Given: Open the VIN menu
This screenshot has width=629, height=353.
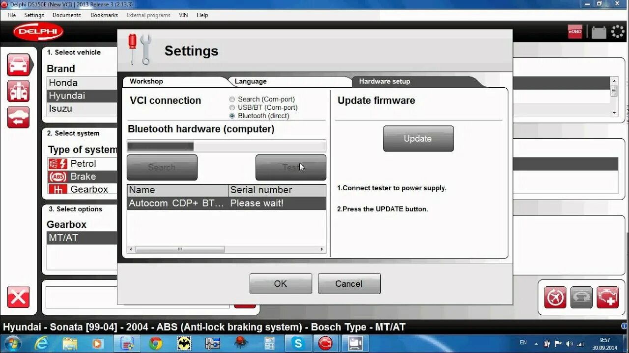Looking at the screenshot, I should pyautogui.click(x=183, y=15).
